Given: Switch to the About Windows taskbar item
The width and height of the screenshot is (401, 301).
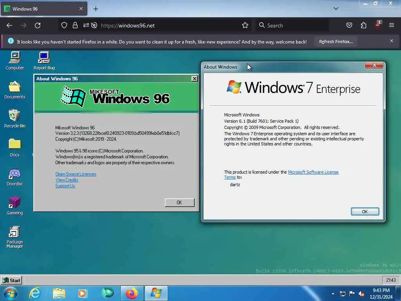Looking at the screenshot, I should point(156,293).
